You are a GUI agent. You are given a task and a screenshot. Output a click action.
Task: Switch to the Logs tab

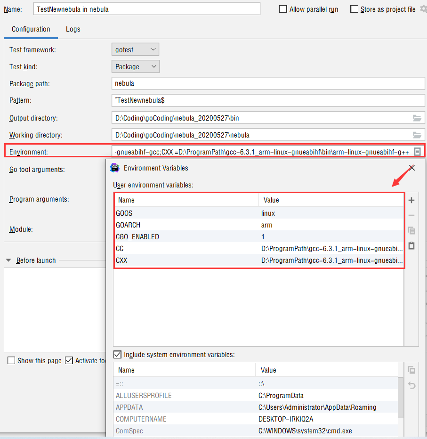tap(73, 29)
